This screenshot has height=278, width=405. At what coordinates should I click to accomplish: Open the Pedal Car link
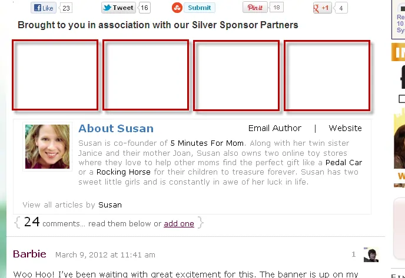click(x=344, y=163)
